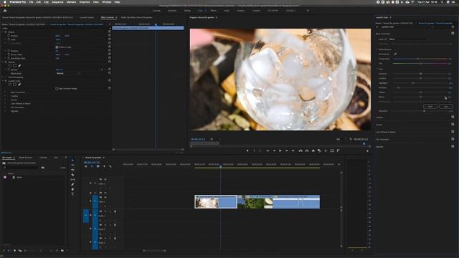Open the Blend Mode dropdown

click(x=68, y=73)
